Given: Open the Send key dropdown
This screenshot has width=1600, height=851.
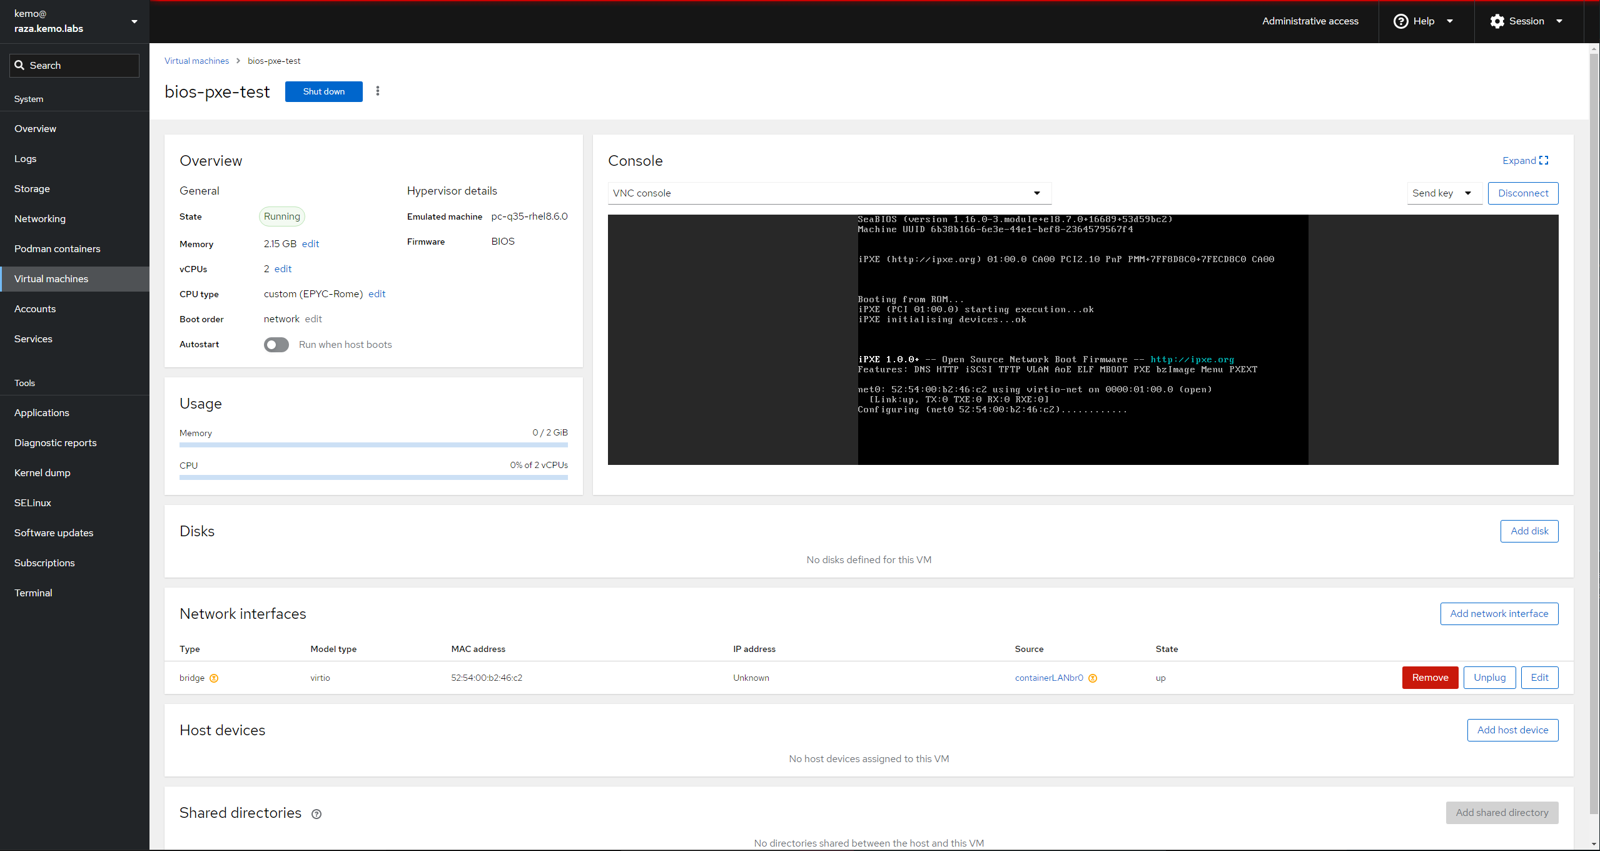Looking at the screenshot, I should pyautogui.click(x=1443, y=193).
